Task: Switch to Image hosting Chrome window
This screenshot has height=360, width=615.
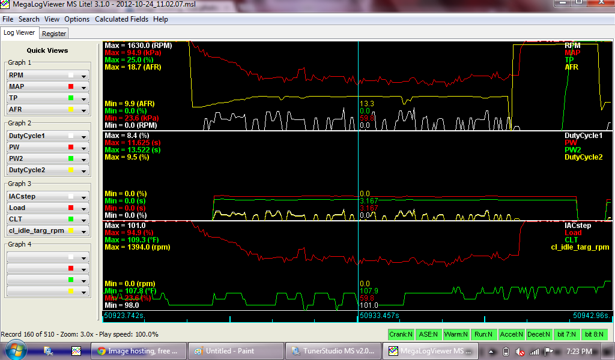Action: coord(139,351)
